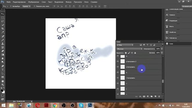Select the Rectangular Marquee tool
Screen dimensions: 192x108
point(3,18)
